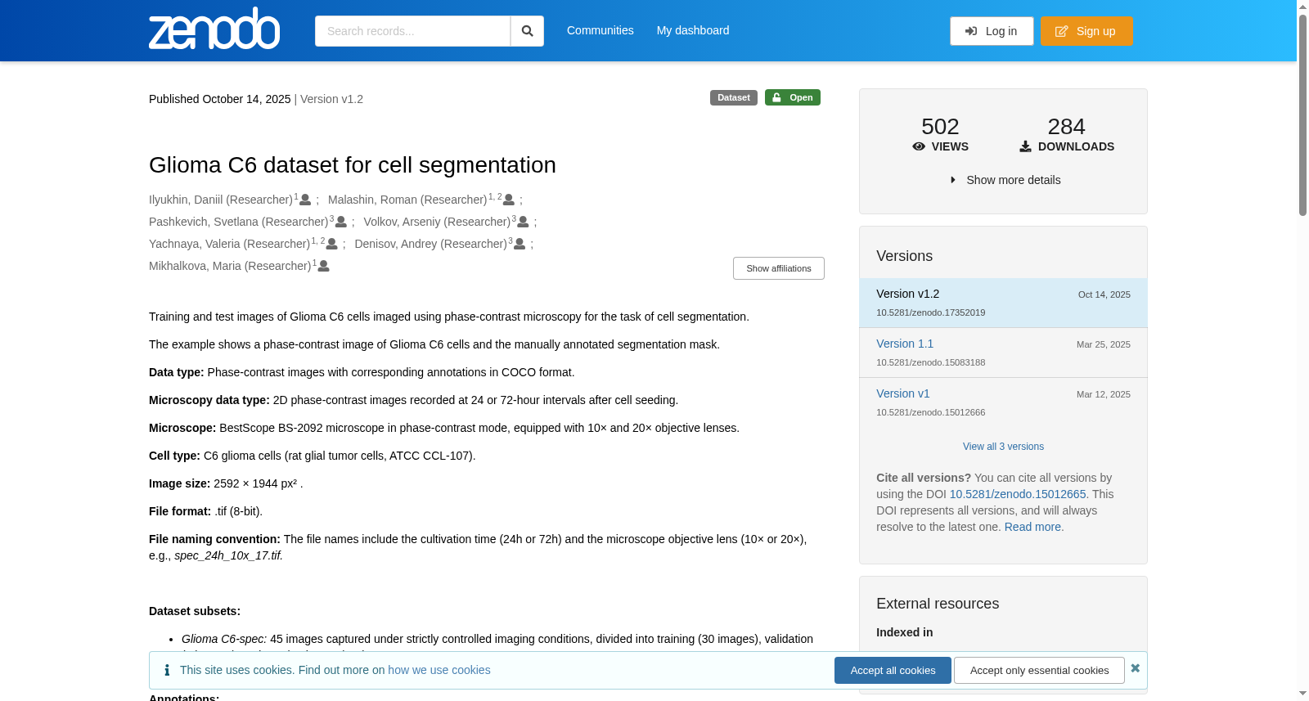Viewport: 1309px width, 701px height.
Task: Click author name Malashin, Roman (Researcher)
Action: click(407, 200)
